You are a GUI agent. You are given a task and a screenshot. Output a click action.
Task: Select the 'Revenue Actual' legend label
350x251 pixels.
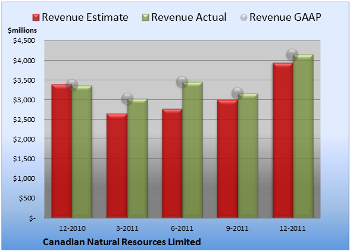pyautogui.click(x=189, y=17)
